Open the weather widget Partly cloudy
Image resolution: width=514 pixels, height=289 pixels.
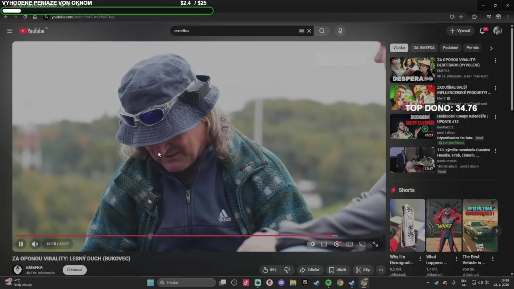[18, 283]
